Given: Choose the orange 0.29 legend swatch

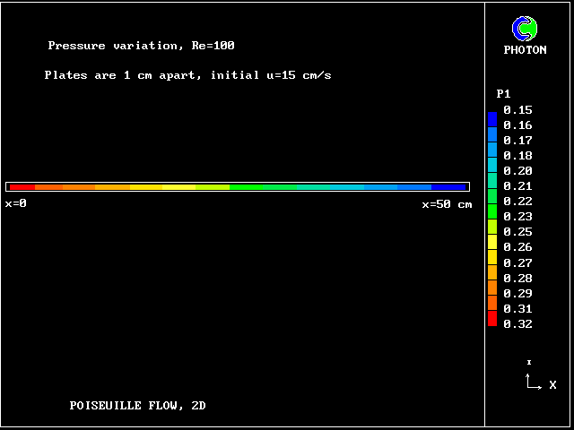Looking at the screenshot, I should 492,288.
